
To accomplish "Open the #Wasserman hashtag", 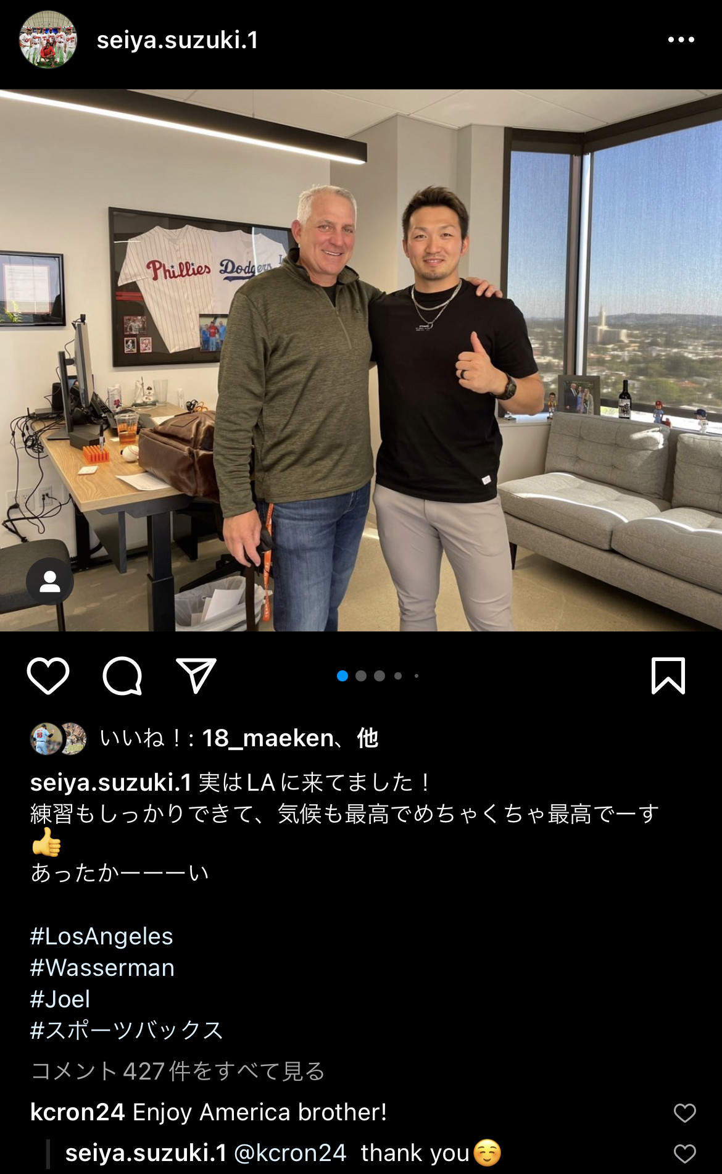I will pyautogui.click(x=102, y=967).
